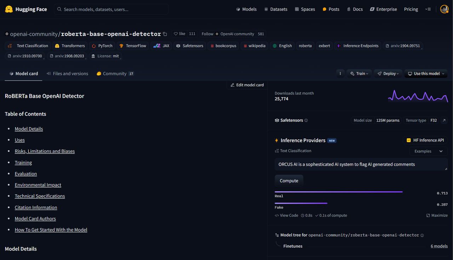The width and height of the screenshot is (453, 260).
Task: Jump to Model Details section link
Action: [29, 129]
